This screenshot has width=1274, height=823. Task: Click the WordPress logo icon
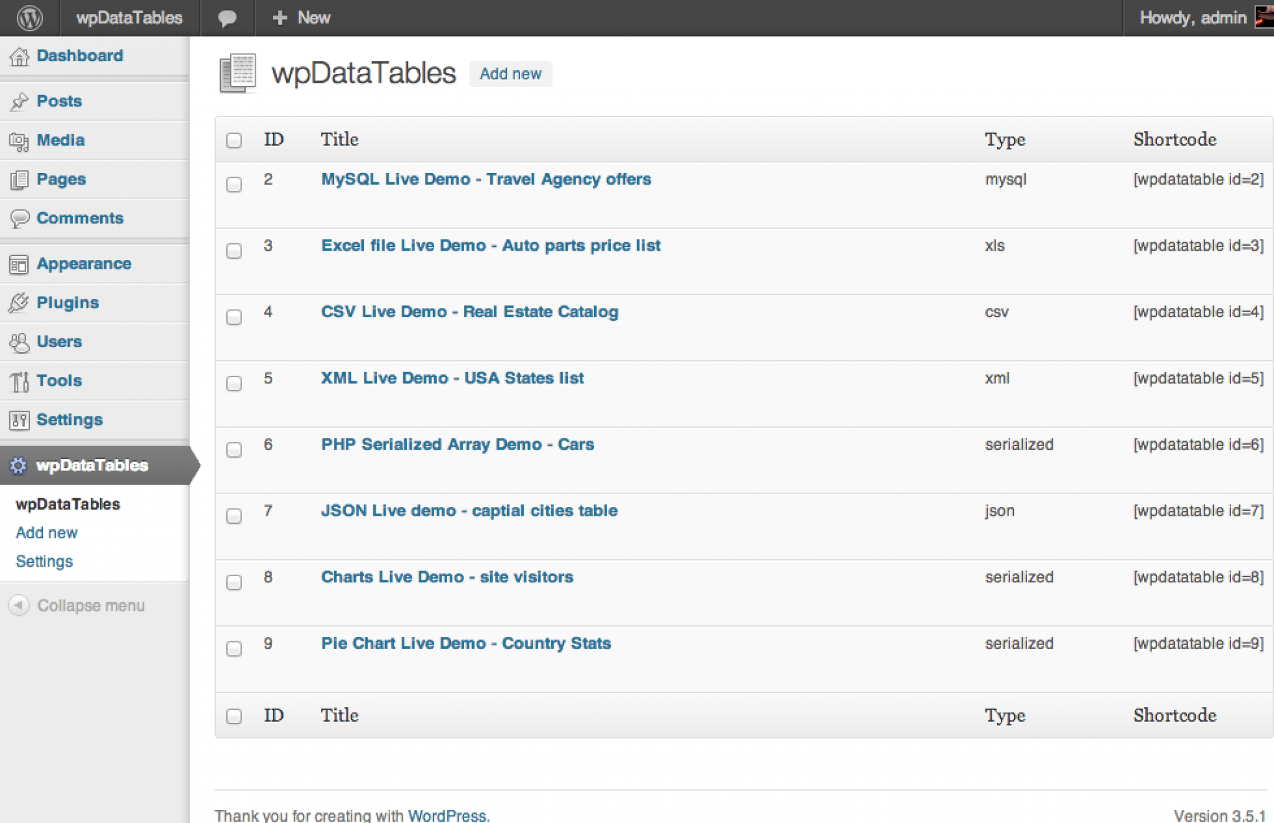tap(29, 17)
